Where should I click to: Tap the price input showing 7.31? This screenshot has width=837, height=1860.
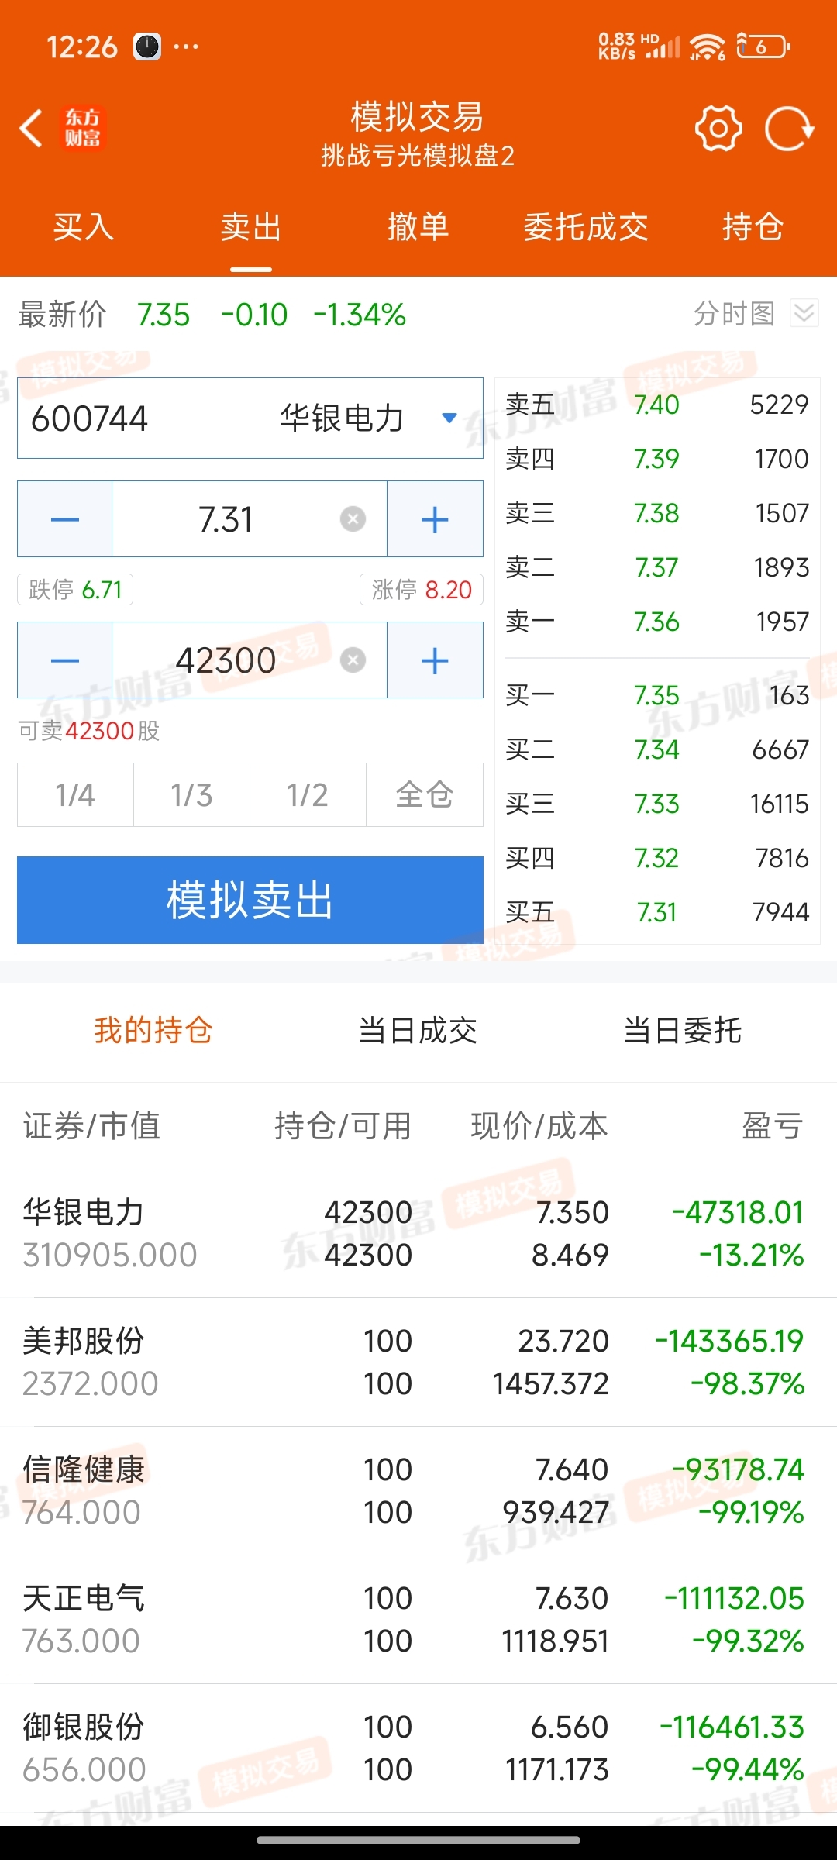coord(250,518)
